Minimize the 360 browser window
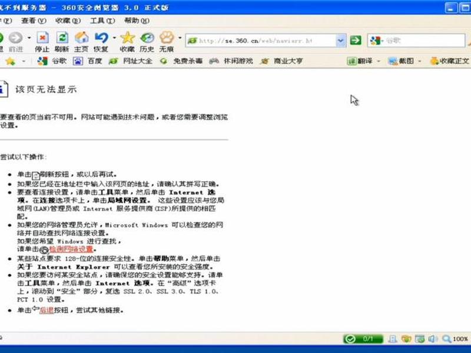 [451, 8]
